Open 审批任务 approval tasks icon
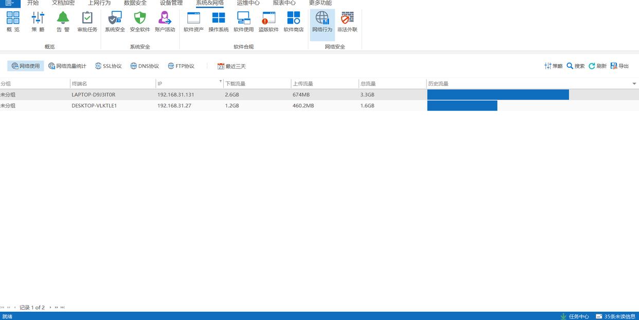Viewport: 639px width, 320px height. [87, 22]
